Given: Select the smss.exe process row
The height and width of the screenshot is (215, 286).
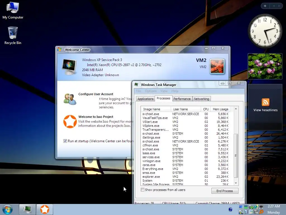Looking at the screenshot, I should [x=185, y=173].
